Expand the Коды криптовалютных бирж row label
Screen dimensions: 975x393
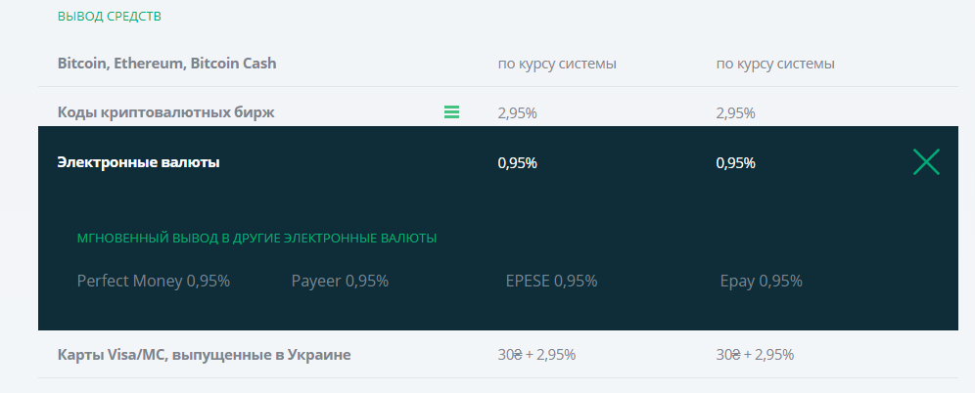[166, 112]
